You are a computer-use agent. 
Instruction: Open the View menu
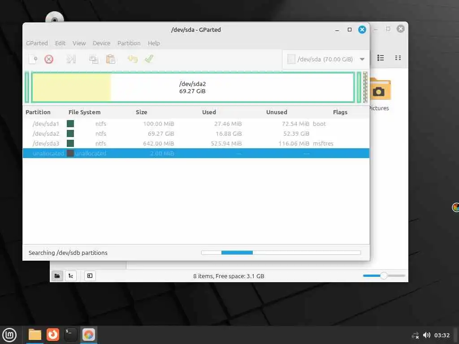click(79, 43)
